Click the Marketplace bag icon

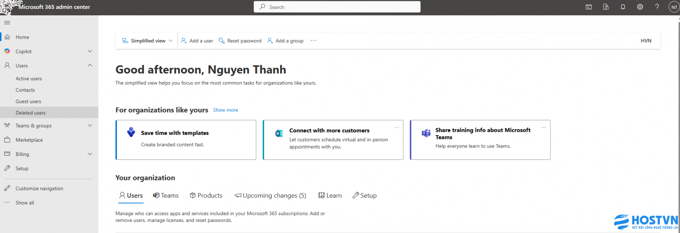(7, 139)
